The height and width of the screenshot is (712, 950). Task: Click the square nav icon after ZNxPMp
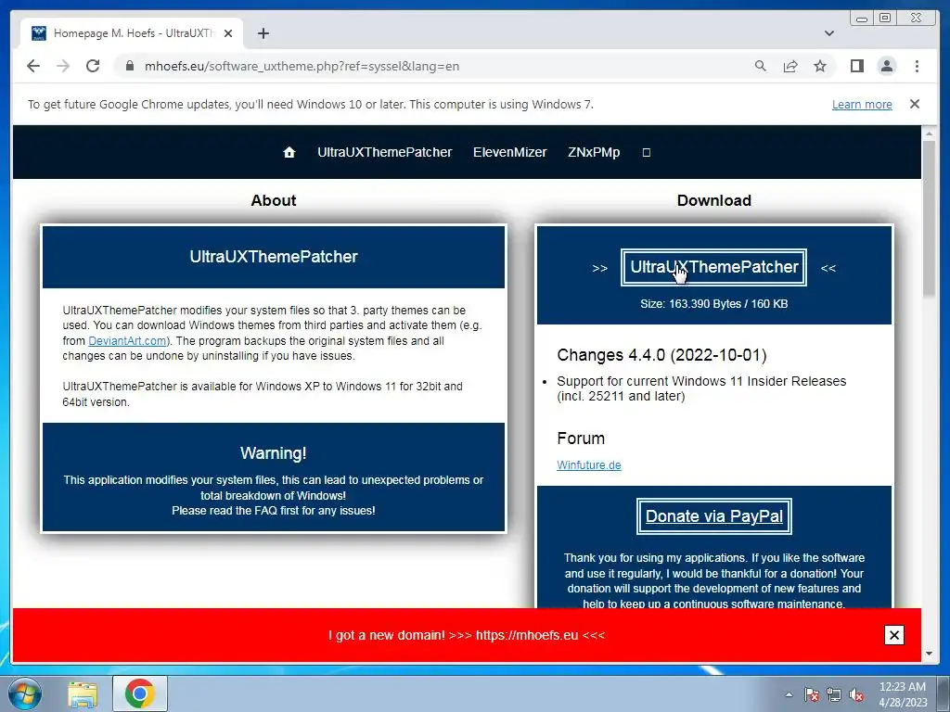(647, 153)
